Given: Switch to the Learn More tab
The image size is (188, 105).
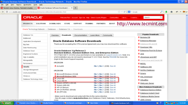Looking at the screenshot, I should click(x=95, y=35).
